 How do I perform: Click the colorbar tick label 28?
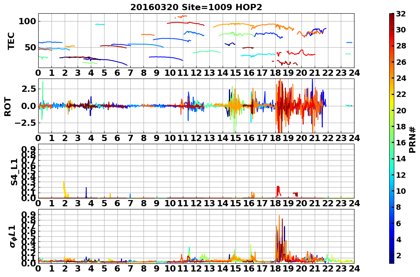pyautogui.click(x=401, y=46)
